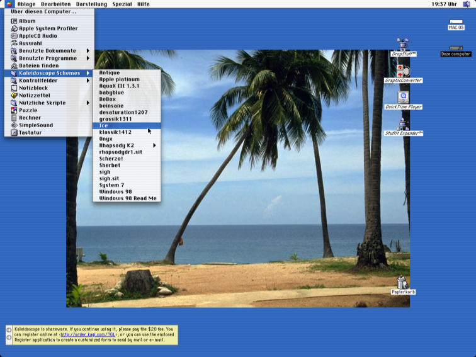
Task: Click the Papierkorb trash icon
Action: click(x=403, y=283)
